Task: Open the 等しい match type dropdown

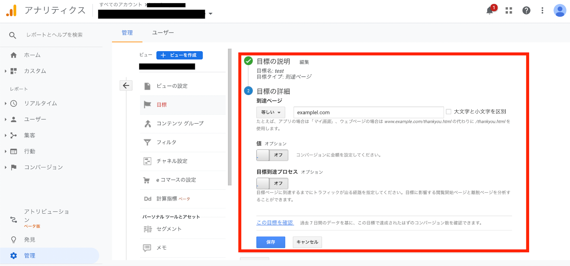Action: (x=271, y=112)
